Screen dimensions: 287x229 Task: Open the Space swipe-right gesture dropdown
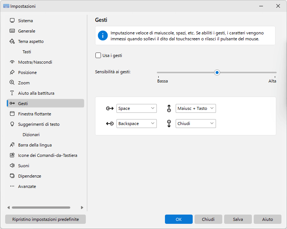(x=136, y=108)
